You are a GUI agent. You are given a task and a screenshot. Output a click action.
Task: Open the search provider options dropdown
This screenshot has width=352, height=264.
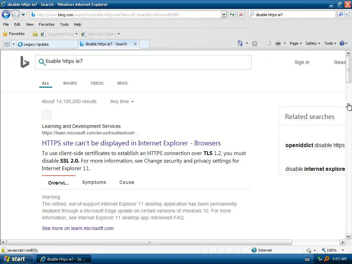(x=346, y=14)
